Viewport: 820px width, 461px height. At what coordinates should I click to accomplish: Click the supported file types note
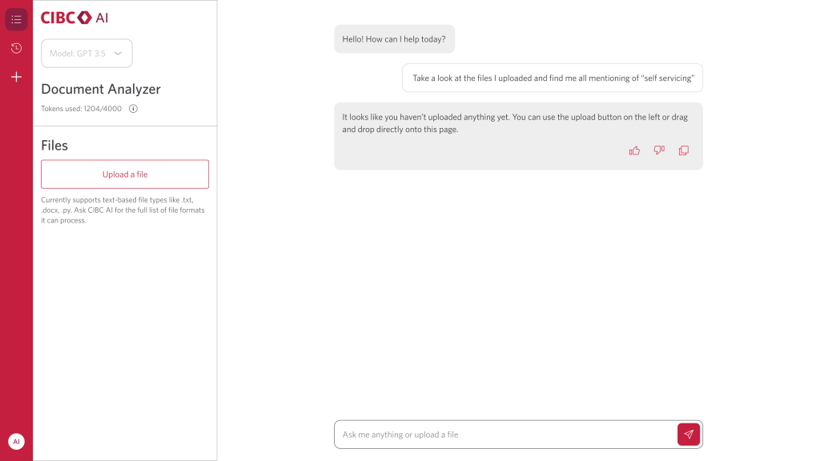(x=123, y=210)
